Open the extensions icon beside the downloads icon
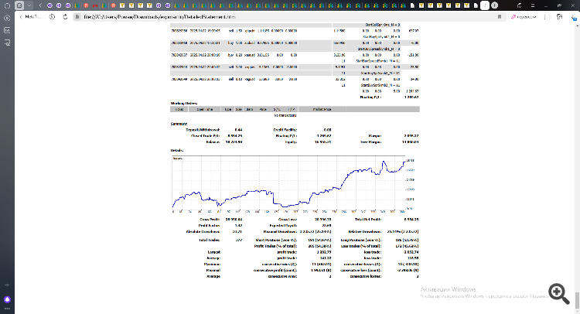580x314 pixels. [561, 15]
